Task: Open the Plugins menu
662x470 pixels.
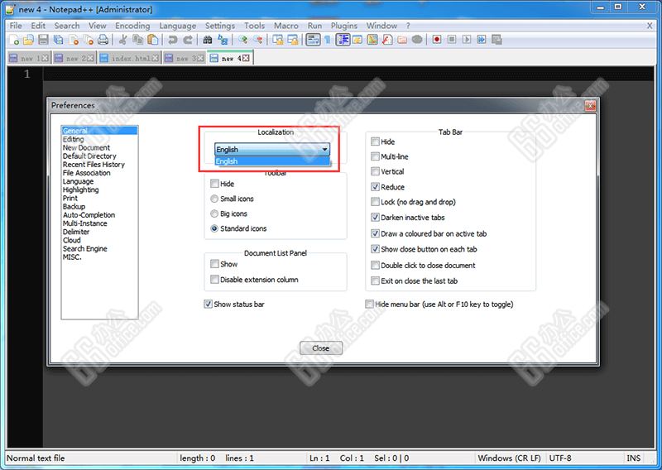Action: pyautogui.click(x=343, y=26)
